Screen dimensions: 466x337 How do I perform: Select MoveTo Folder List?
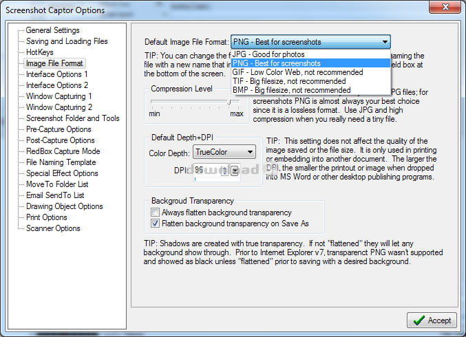pyautogui.click(x=57, y=184)
